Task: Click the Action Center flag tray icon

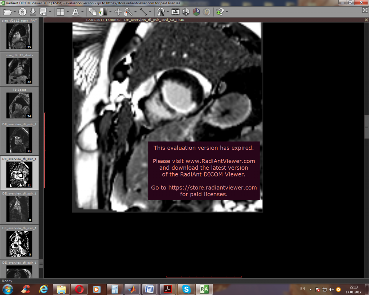Action: (317, 290)
